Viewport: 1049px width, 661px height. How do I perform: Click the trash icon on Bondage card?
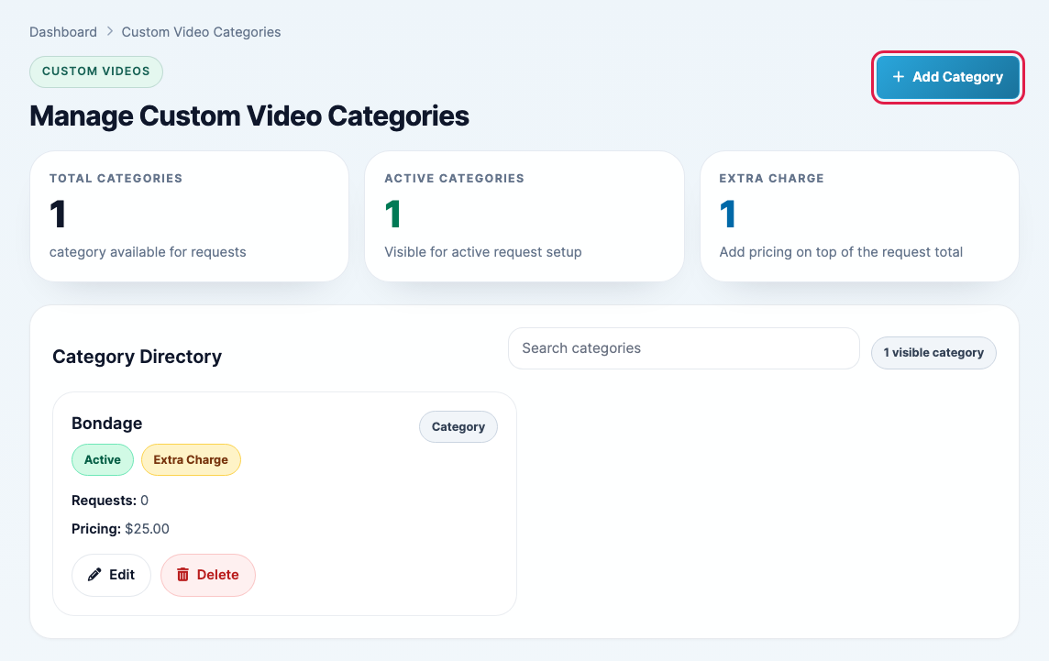(182, 575)
